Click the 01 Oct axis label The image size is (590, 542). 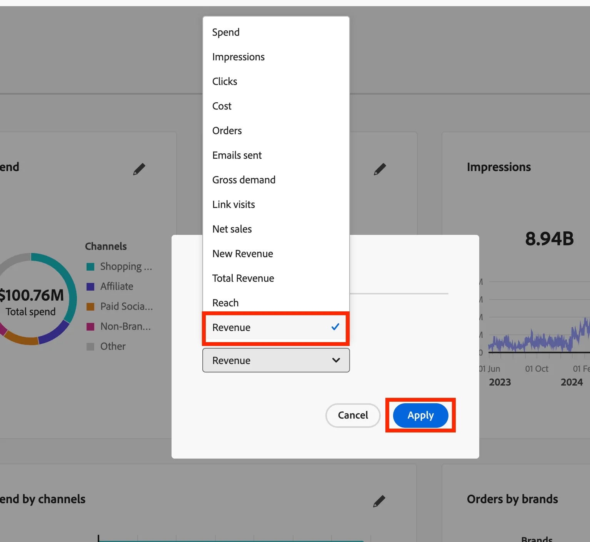pos(537,369)
